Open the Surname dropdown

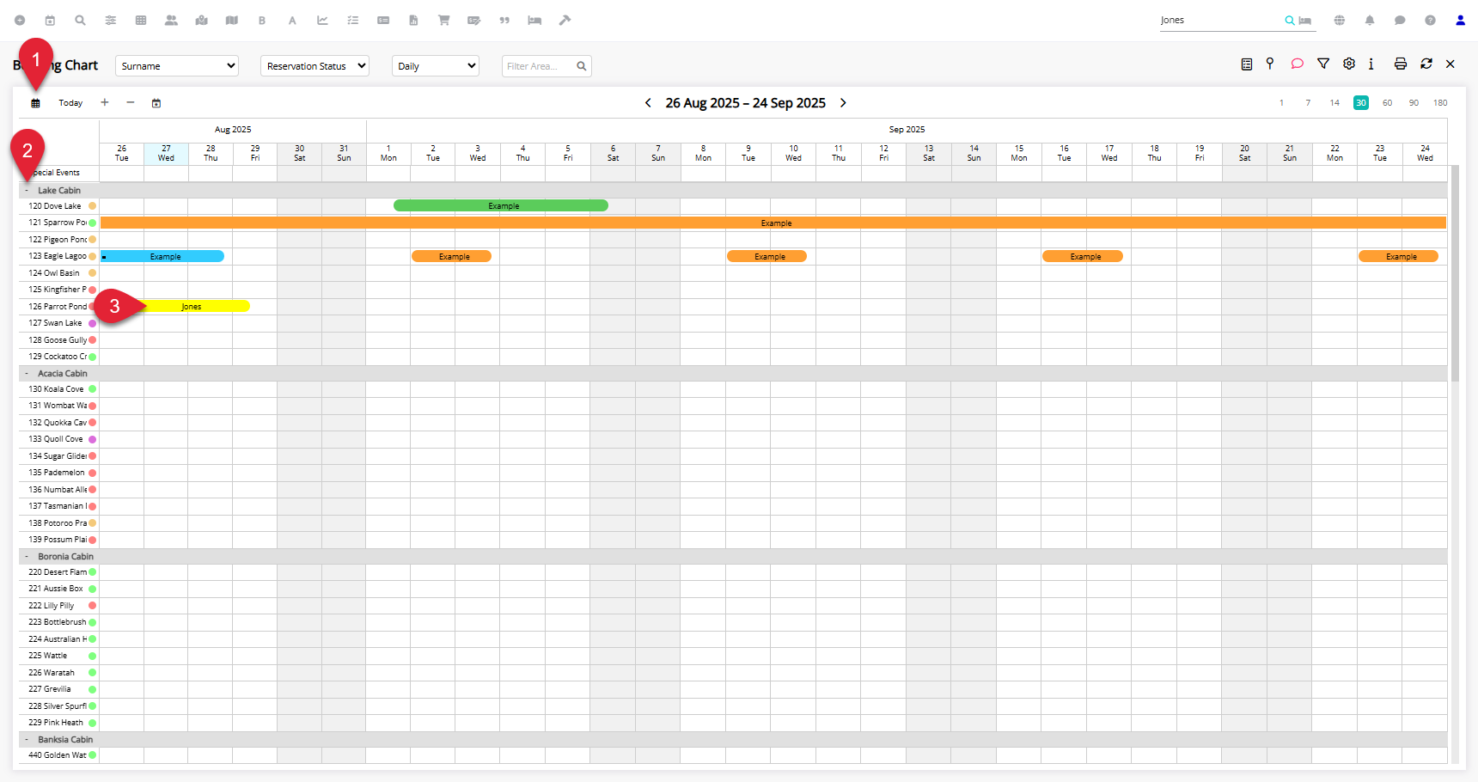tap(177, 66)
